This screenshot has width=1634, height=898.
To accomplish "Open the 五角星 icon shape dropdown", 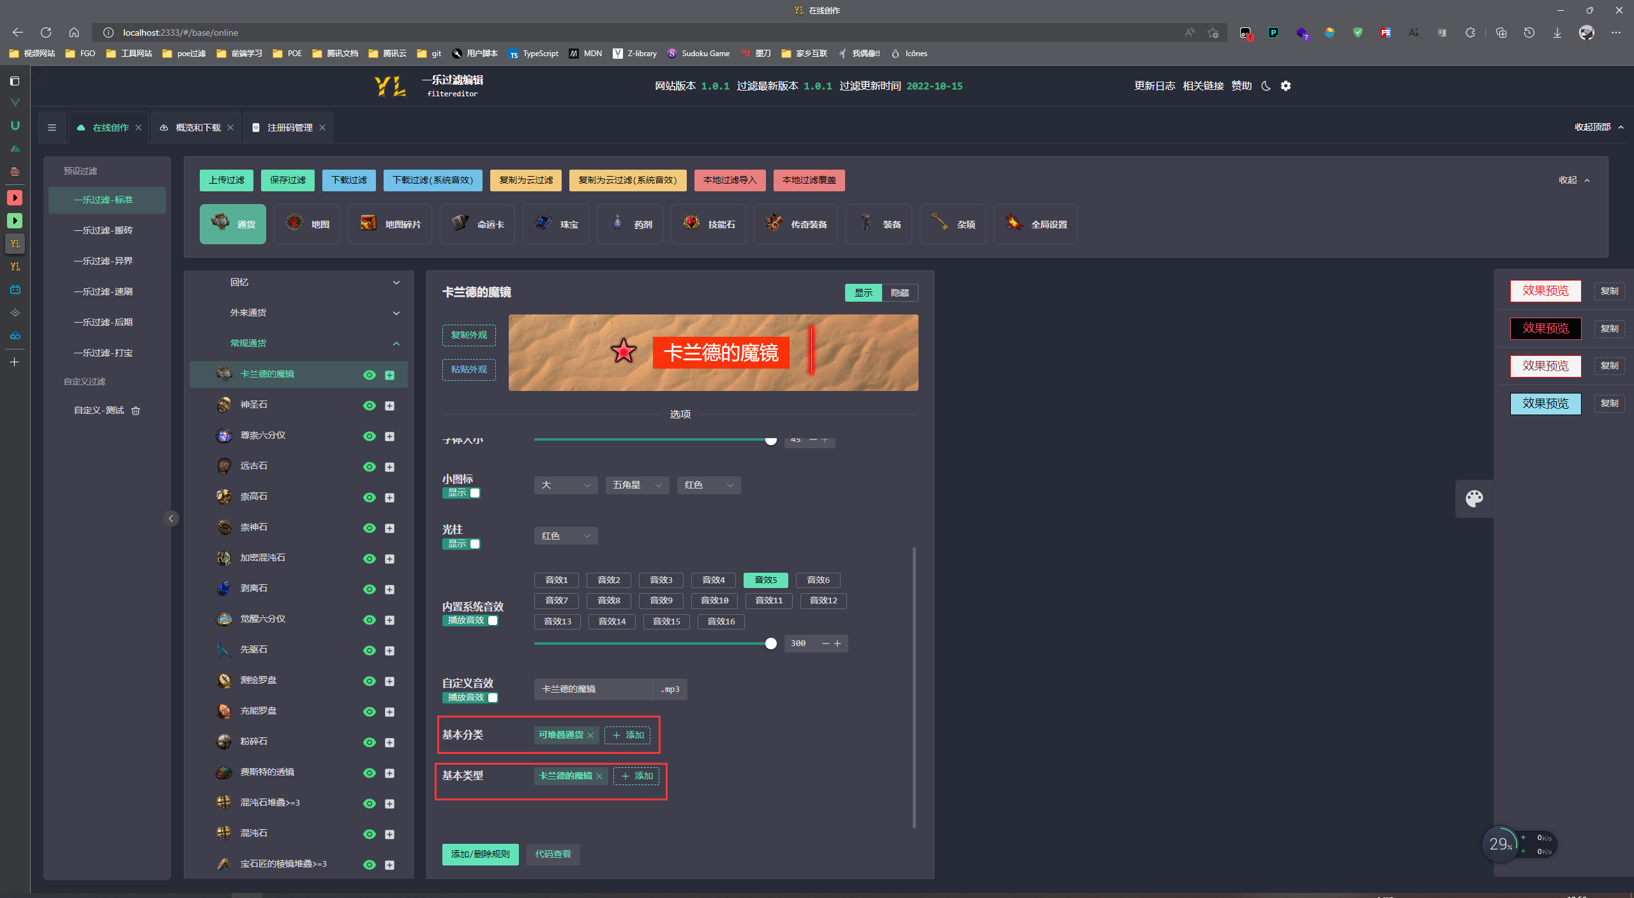I will pyautogui.click(x=637, y=485).
